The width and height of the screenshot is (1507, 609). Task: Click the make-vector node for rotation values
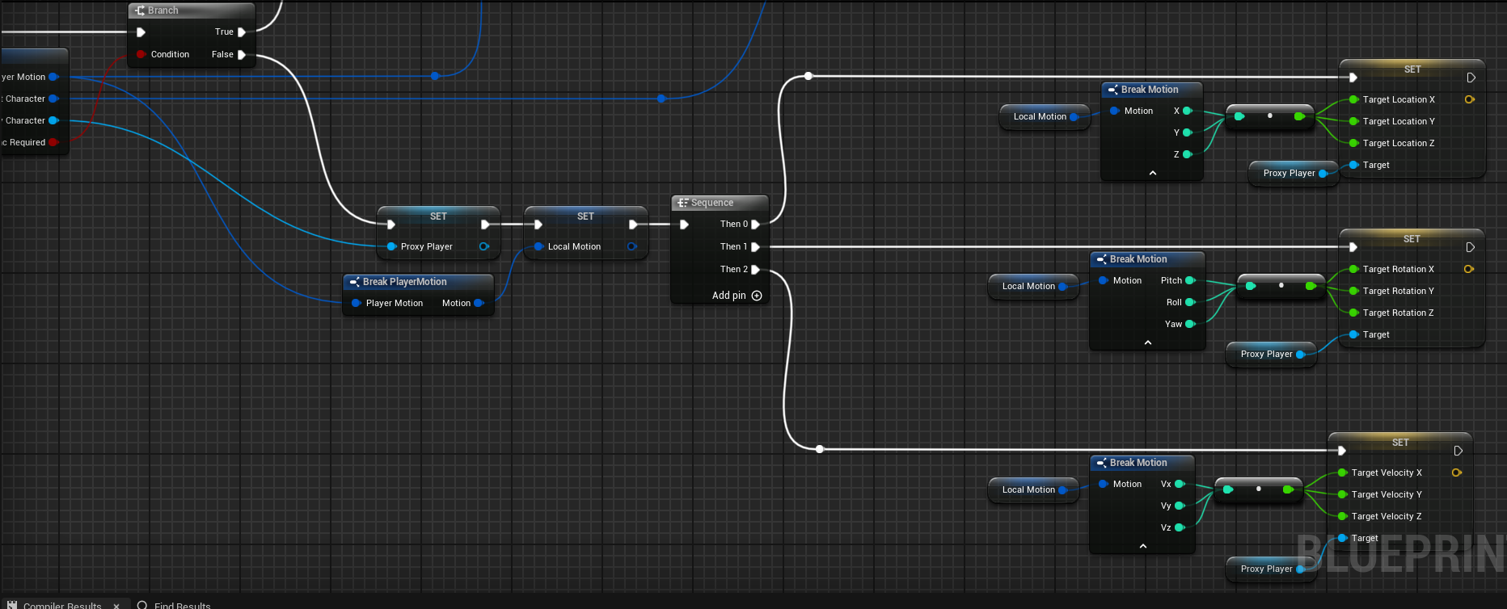[x=1281, y=286]
